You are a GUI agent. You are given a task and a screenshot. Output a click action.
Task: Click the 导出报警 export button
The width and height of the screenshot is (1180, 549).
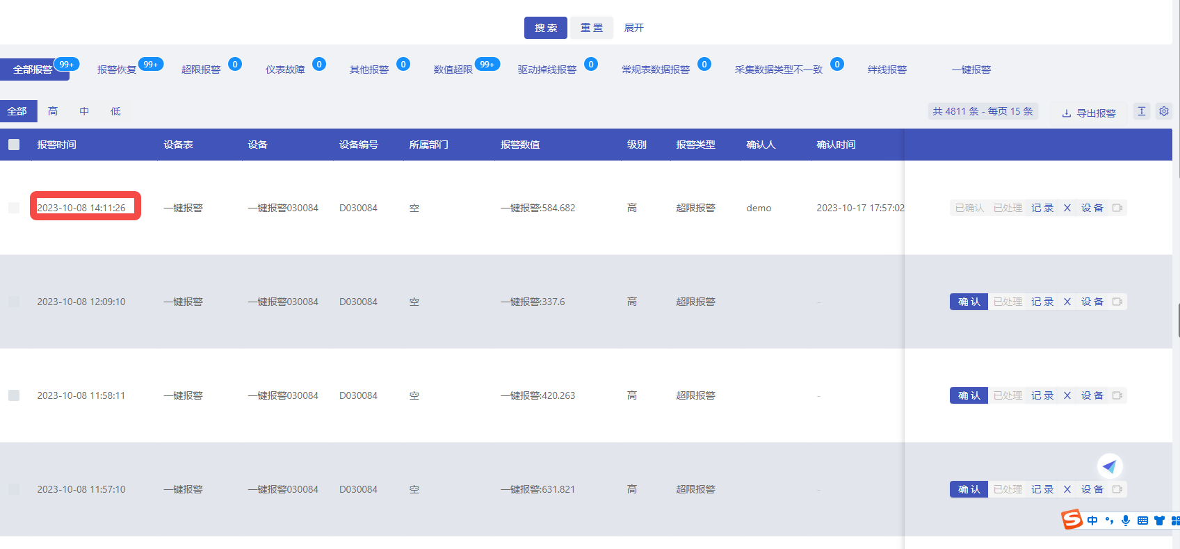click(1089, 113)
